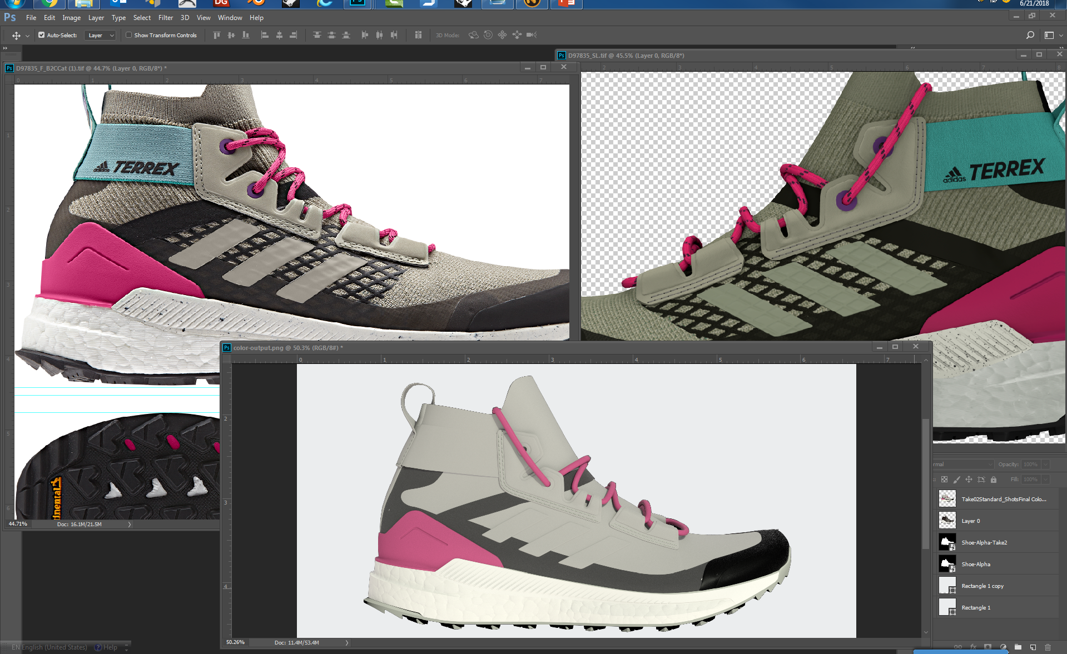Screen dimensions: 1067x654
Task: Enable Show Transform Controls checkbox
Action: [x=128, y=35]
